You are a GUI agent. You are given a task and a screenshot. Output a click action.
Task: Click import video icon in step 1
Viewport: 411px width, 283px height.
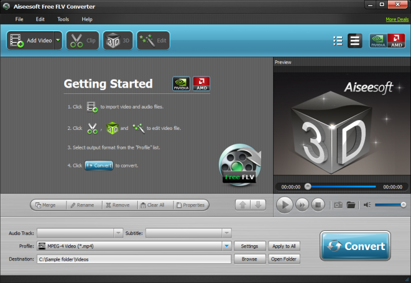click(92, 107)
